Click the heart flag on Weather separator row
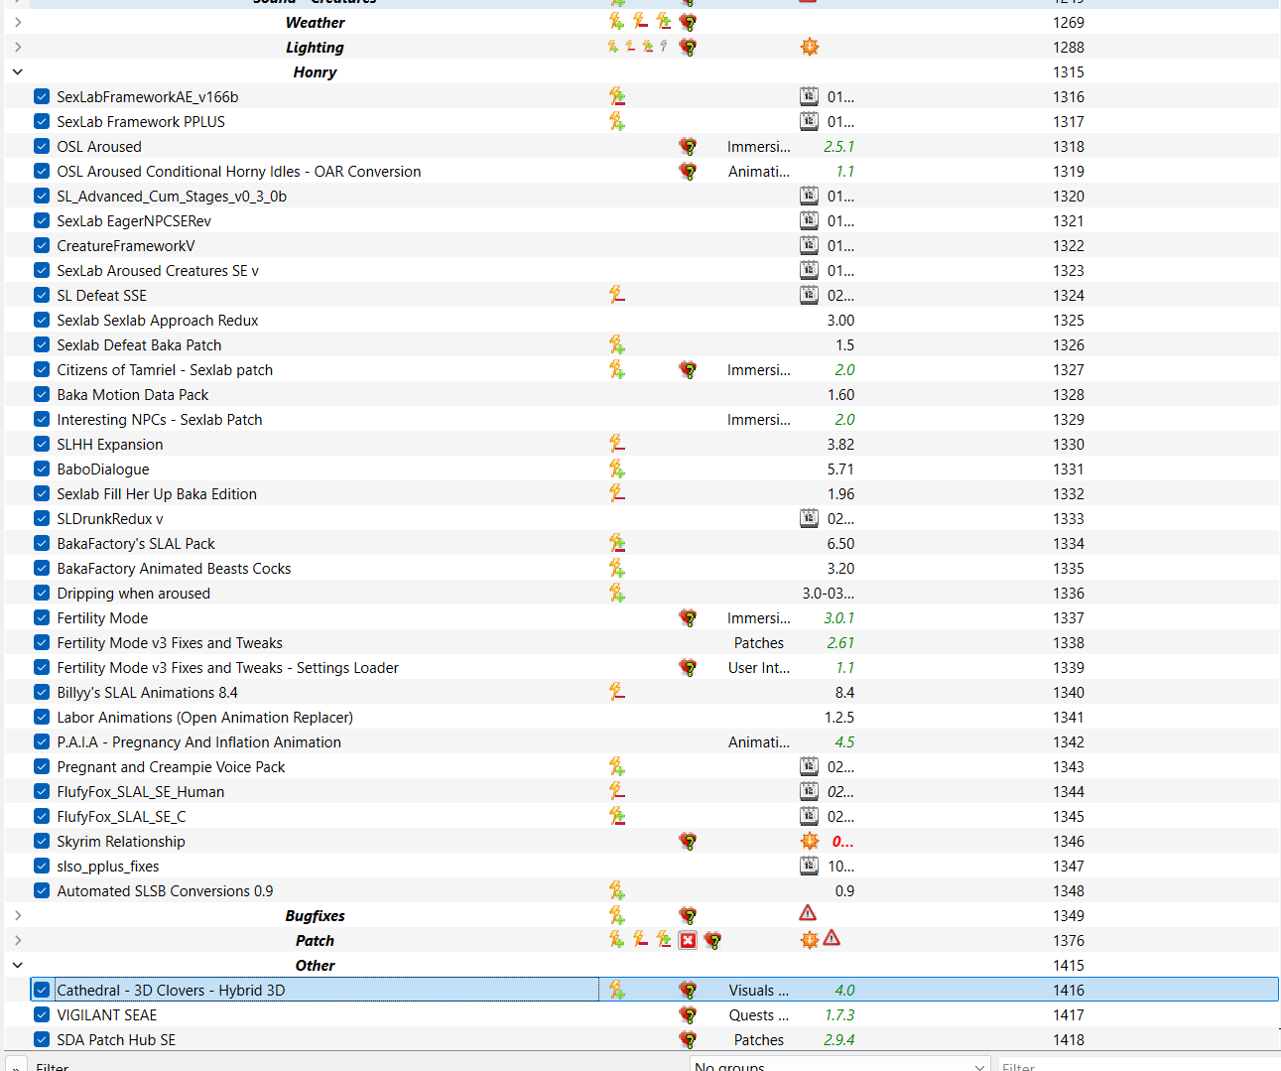Screen dimensions: 1281x1071 tap(688, 22)
